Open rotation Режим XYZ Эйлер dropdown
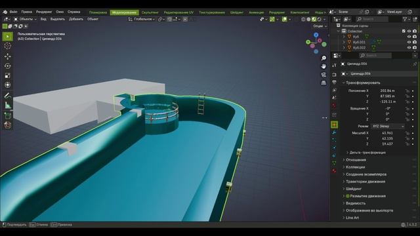420x236 pixels. 388,127
